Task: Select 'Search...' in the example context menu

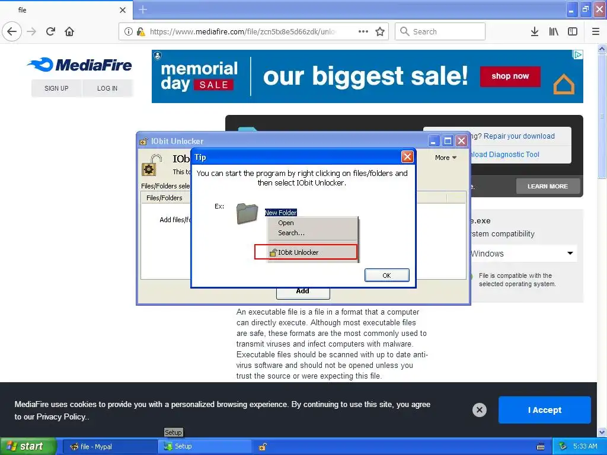Action: click(x=291, y=233)
